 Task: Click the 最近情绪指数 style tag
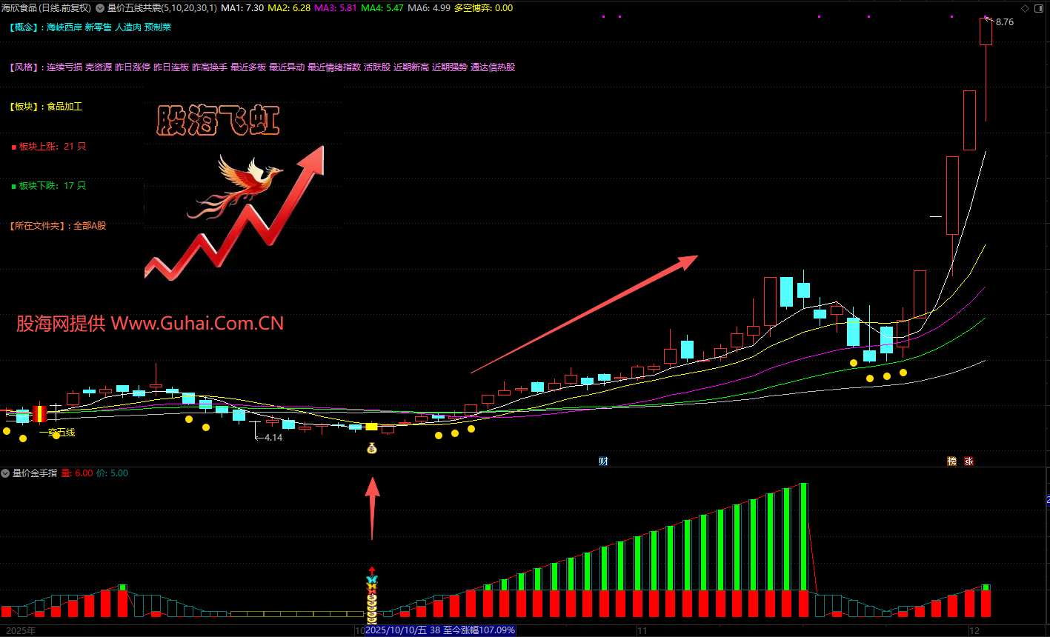[334, 67]
